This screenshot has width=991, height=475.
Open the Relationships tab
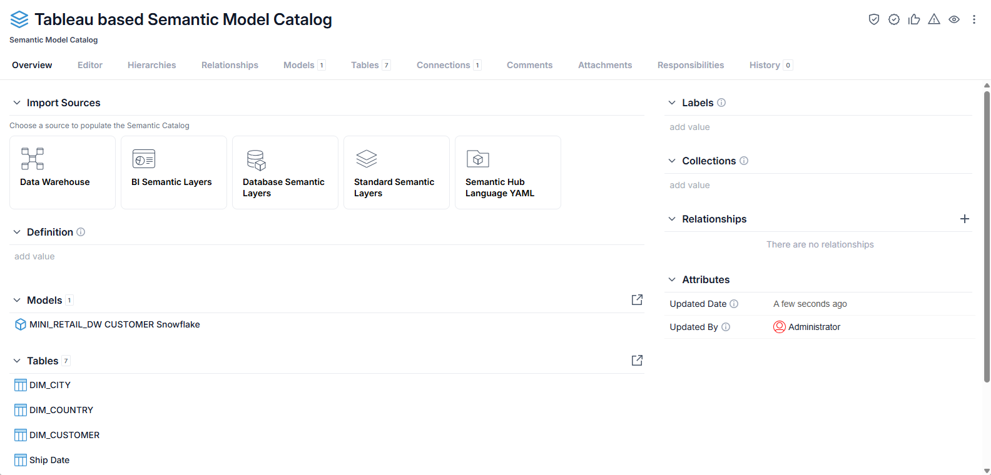[230, 65]
